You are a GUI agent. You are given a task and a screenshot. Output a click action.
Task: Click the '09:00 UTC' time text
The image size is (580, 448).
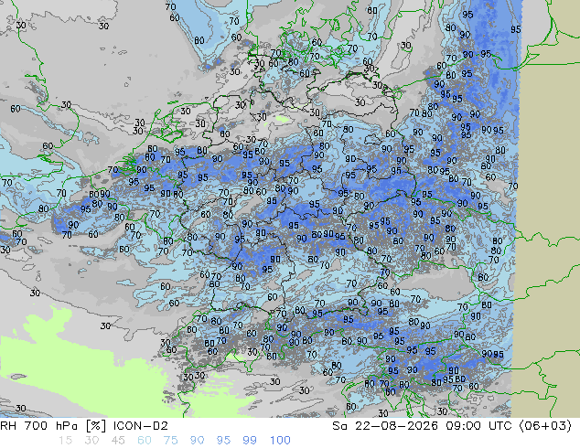pos(478,426)
